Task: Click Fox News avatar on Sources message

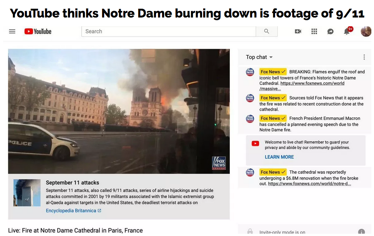Action: [x=250, y=98]
